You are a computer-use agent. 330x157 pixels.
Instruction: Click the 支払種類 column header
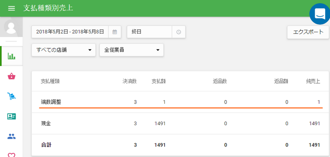point(50,82)
